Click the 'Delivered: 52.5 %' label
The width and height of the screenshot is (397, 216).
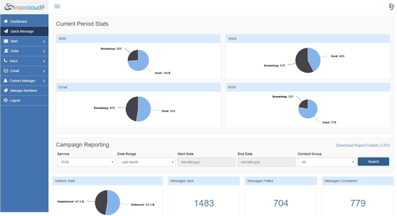pyautogui.click(x=142, y=204)
